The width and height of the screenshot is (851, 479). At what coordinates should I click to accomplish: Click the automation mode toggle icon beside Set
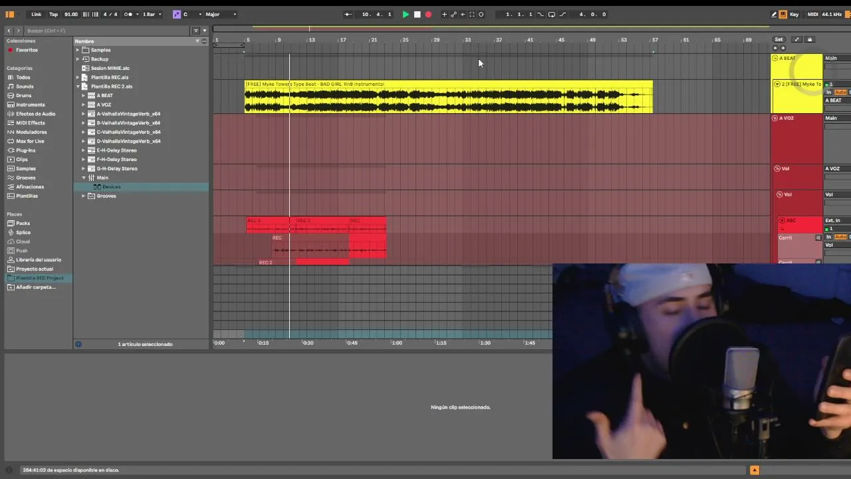click(797, 39)
